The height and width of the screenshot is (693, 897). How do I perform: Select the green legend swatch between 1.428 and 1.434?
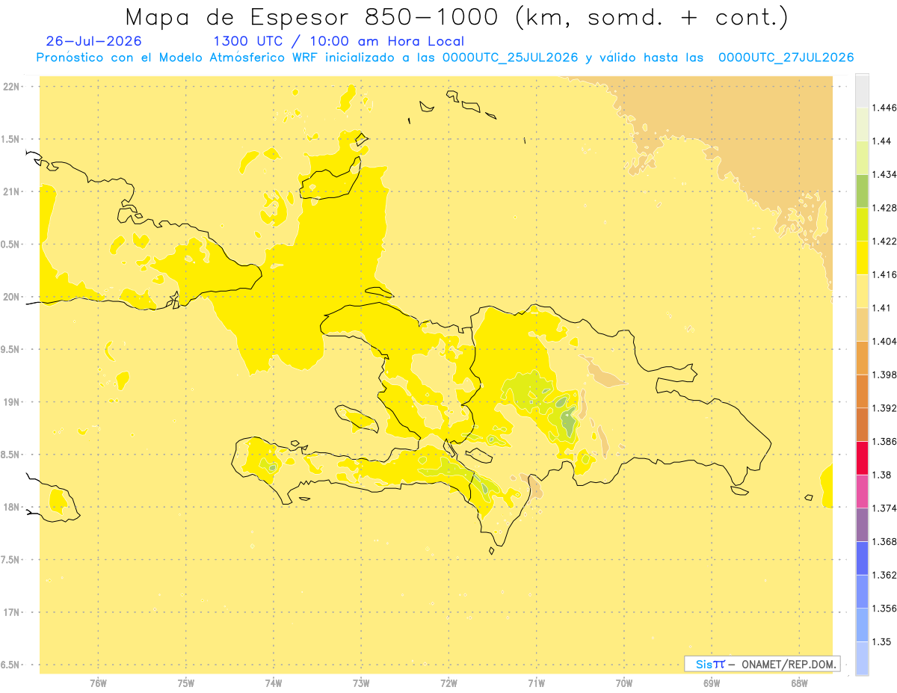(x=862, y=191)
